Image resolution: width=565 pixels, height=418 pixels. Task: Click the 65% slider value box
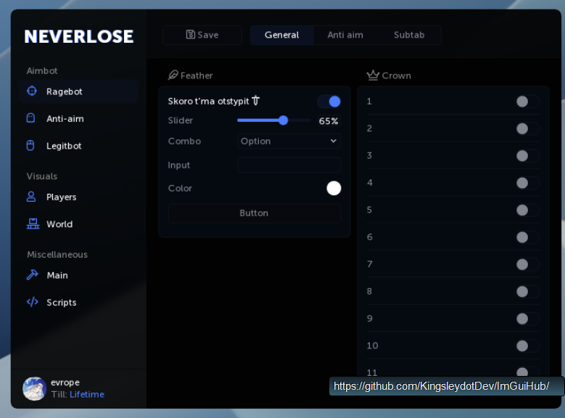[329, 120]
